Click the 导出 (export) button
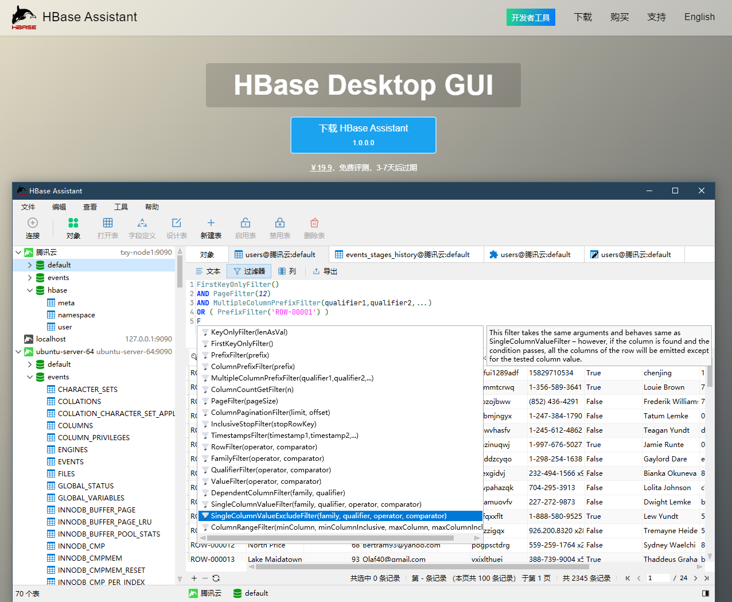Viewport: 732px width, 602px height. pyautogui.click(x=325, y=271)
